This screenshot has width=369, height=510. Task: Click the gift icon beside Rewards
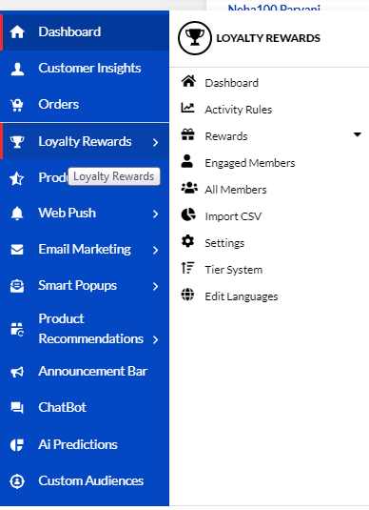(x=187, y=134)
